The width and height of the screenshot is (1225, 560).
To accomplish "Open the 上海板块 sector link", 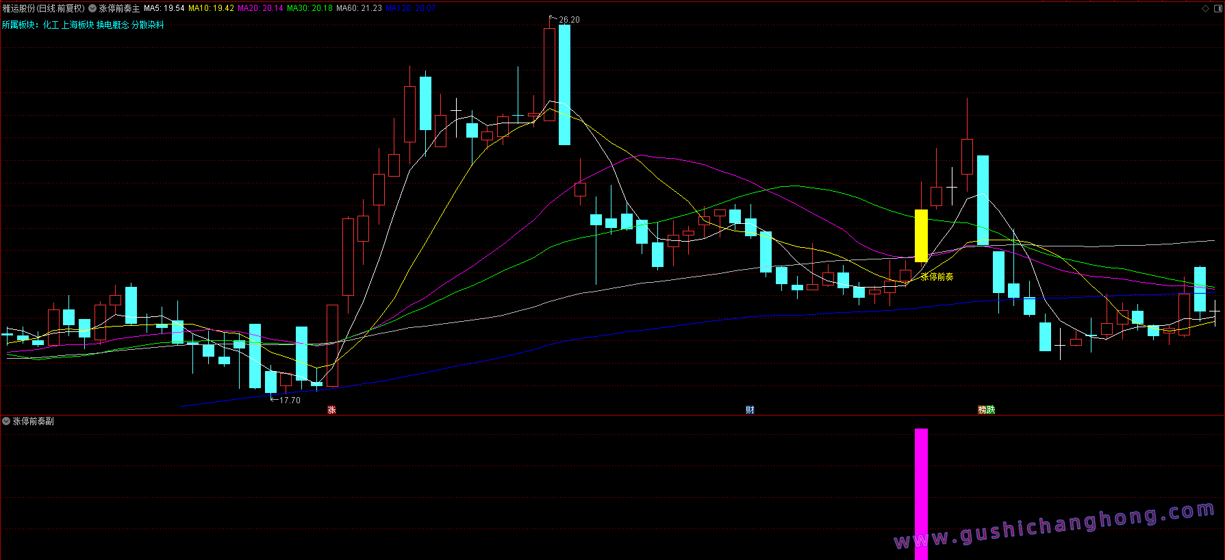I will (x=78, y=25).
